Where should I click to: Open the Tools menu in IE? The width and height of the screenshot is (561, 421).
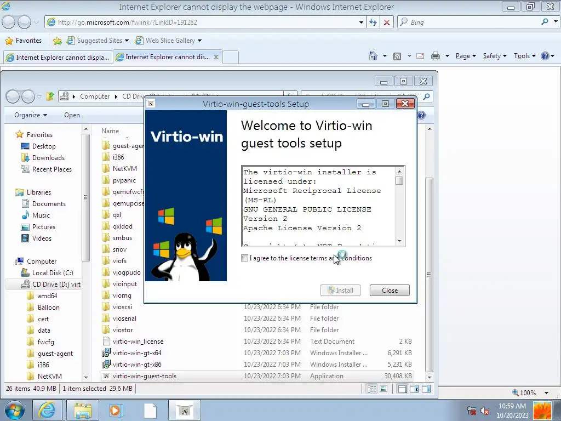(x=524, y=56)
